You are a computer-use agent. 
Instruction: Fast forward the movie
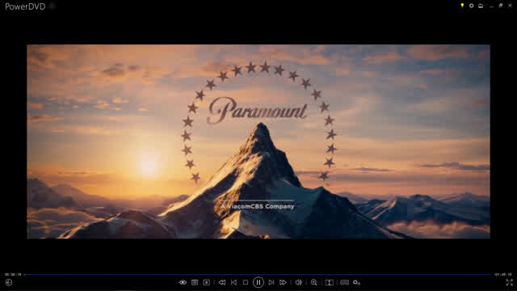pyautogui.click(x=283, y=282)
